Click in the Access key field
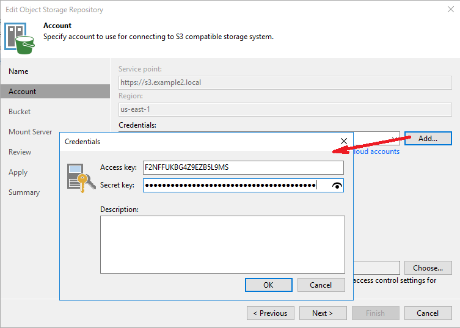This screenshot has width=460, height=328. click(x=243, y=167)
